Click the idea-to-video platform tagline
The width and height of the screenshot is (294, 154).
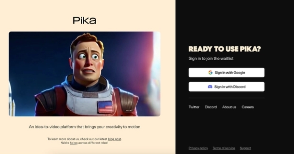(85, 127)
